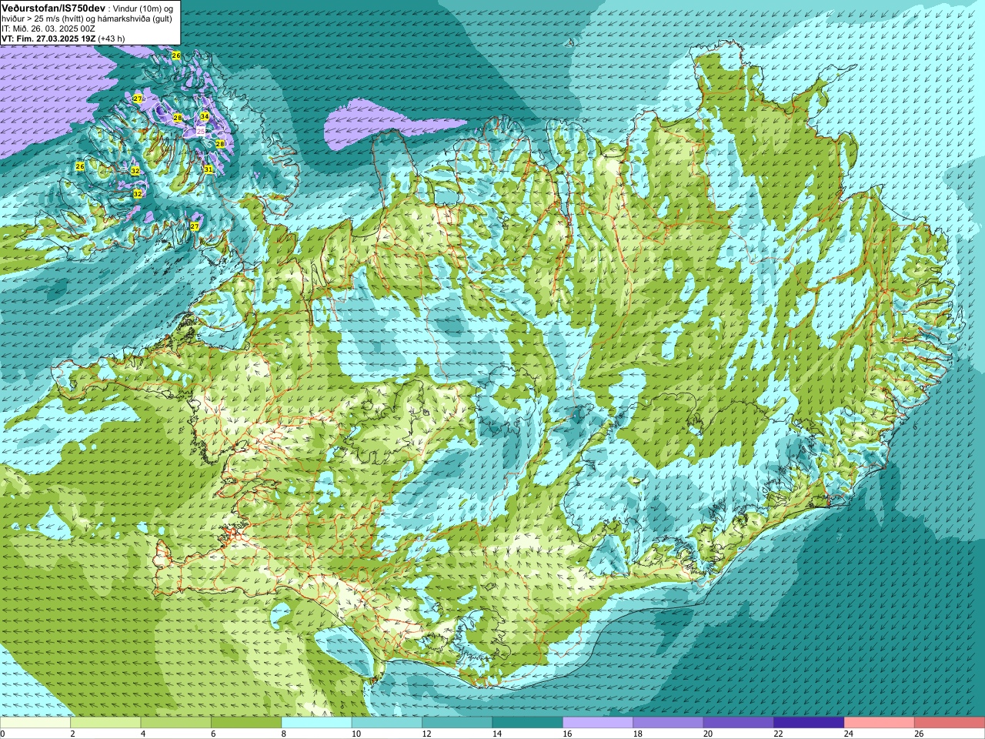Image resolution: width=985 pixels, height=739 pixels.
Task: Select the 22–24 m/s dark indigo swatch
Action: (x=809, y=723)
